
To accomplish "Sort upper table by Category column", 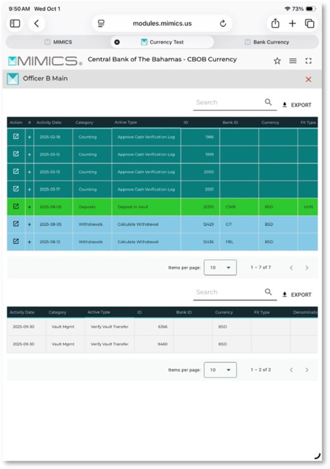I will [84, 122].
